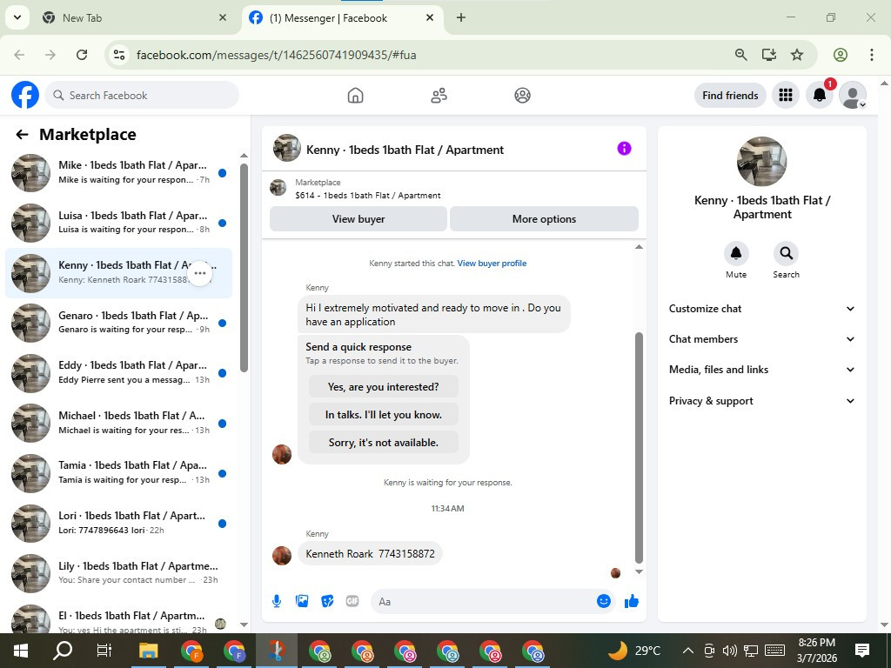Focus the Search Facebook field

tap(142, 95)
